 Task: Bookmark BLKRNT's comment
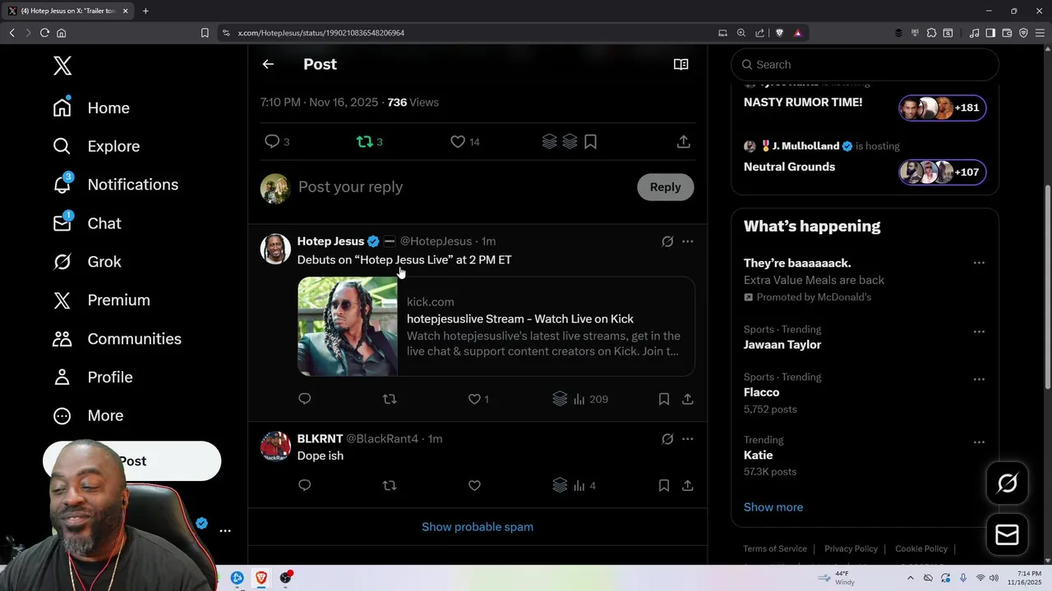663,486
